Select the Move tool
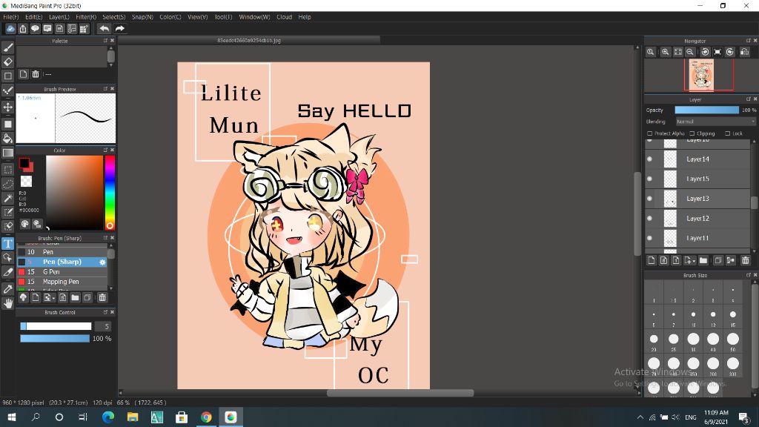Screen dimensions: 759x427 (7, 107)
